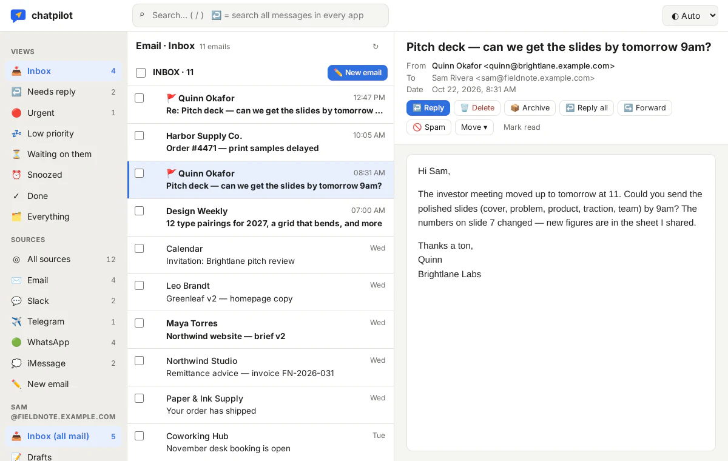The height and width of the screenshot is (461, 728).
Task: Check the Leo Brandt email checkbox
Action: (139, 285)
